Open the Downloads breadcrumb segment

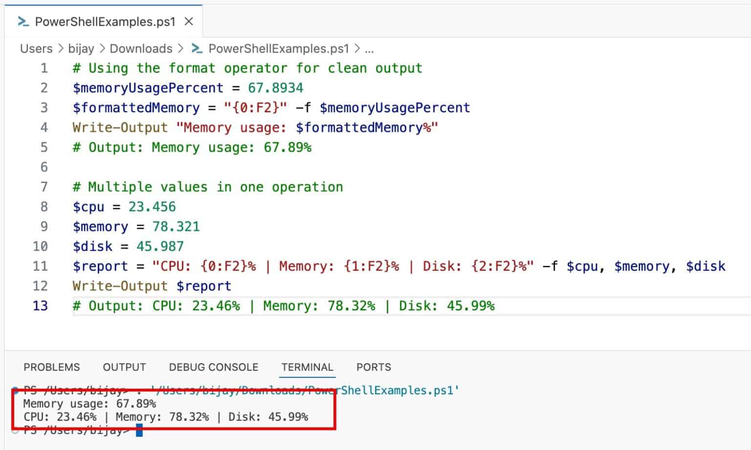tap(141, 49)
